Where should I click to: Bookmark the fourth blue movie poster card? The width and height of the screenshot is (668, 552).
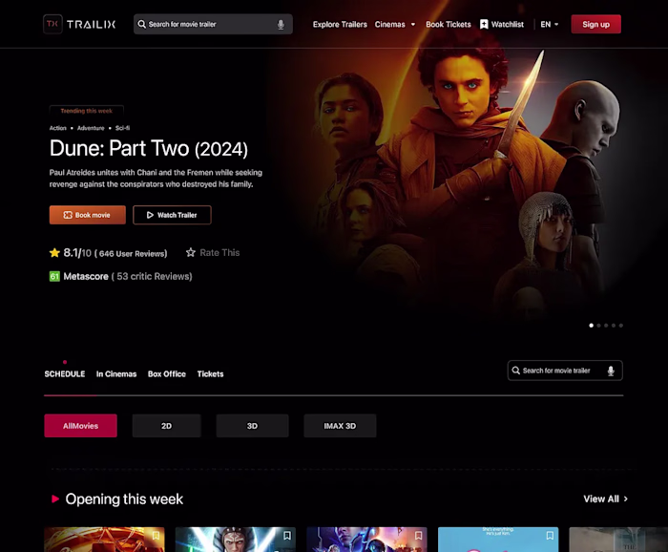550,536
